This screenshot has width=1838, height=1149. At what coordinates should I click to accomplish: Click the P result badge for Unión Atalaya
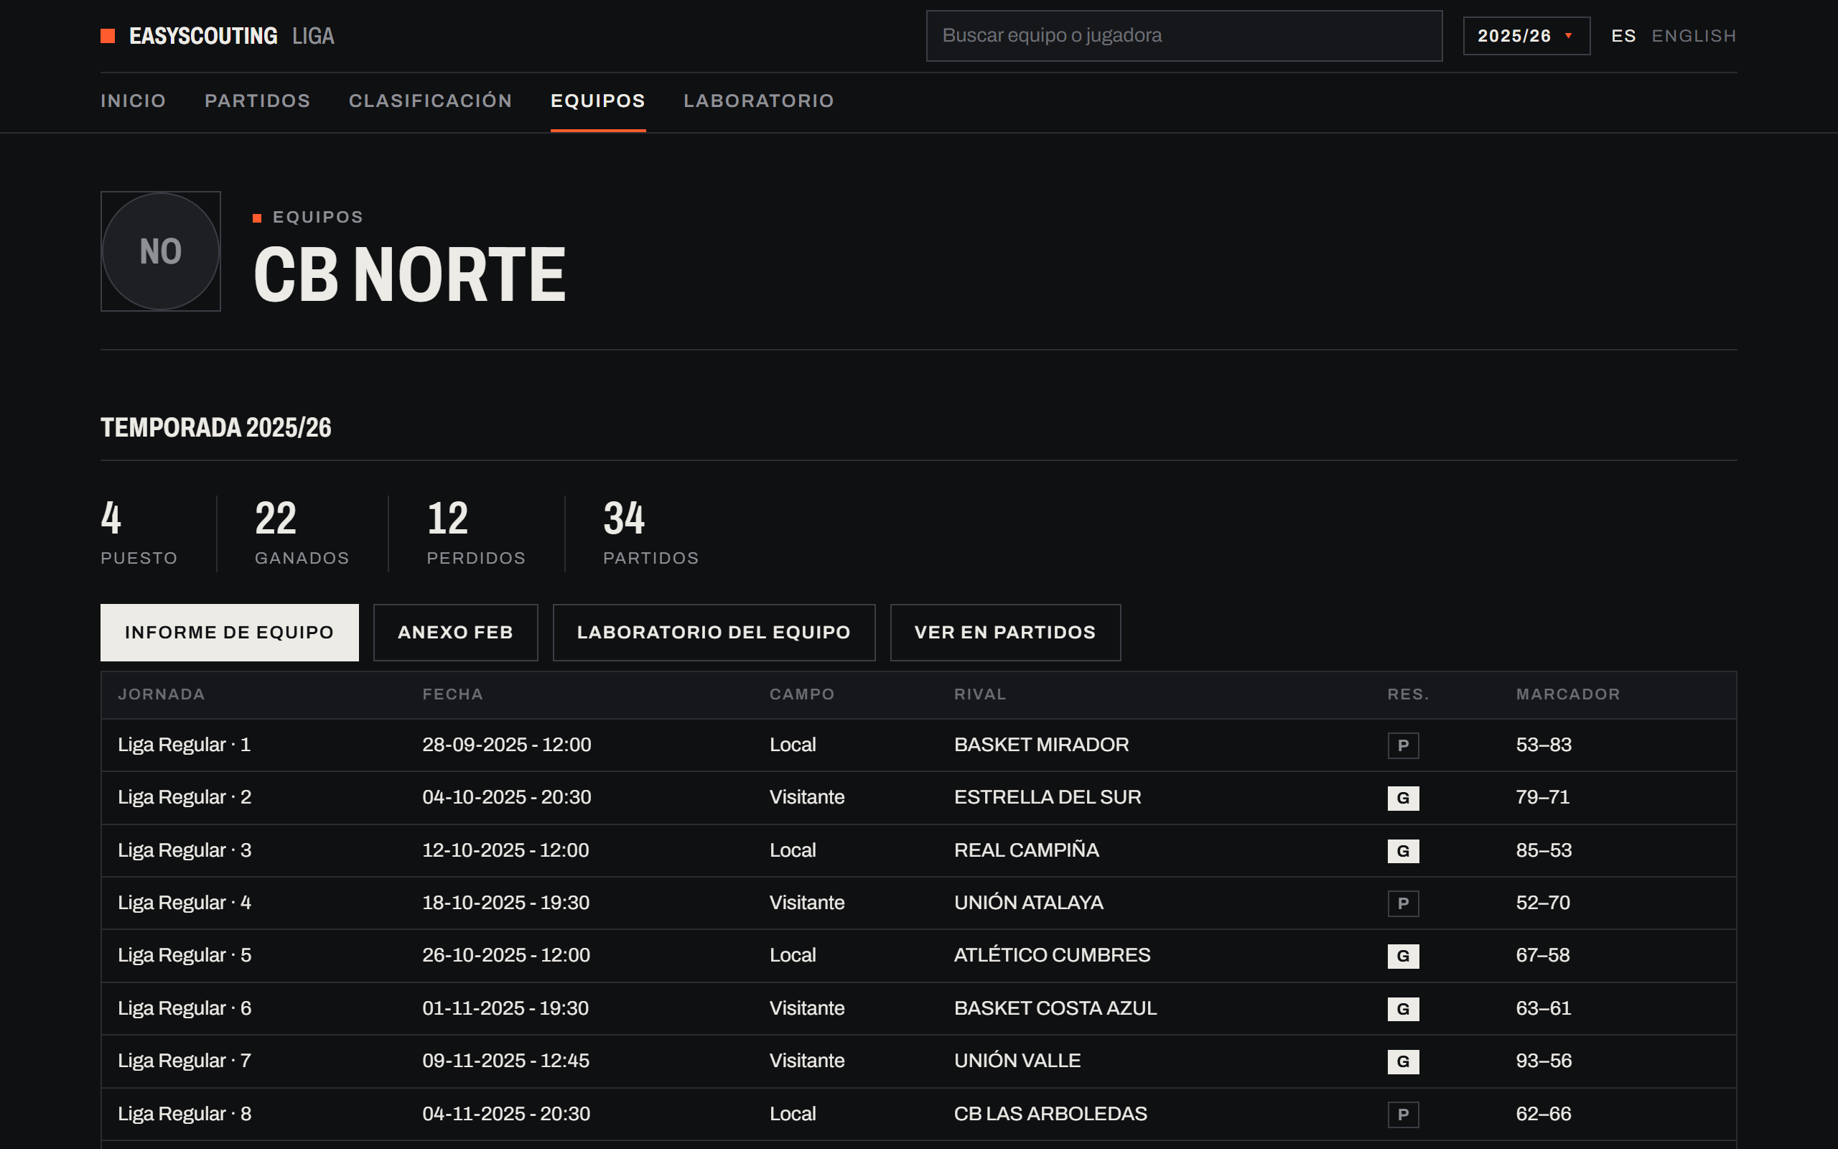(x=1403, y=903)
